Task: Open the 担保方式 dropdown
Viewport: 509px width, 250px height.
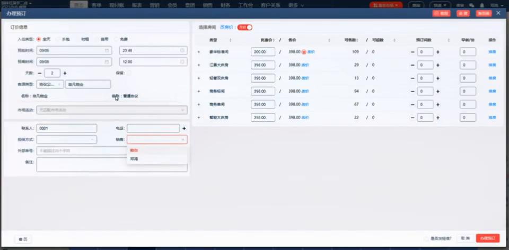Action: (x=67, y=139)
